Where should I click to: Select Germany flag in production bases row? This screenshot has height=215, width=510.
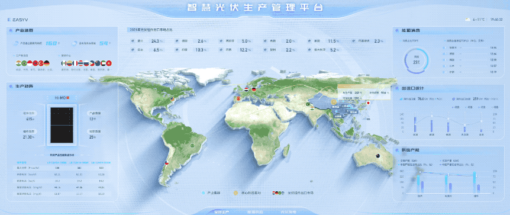point(47,63)
